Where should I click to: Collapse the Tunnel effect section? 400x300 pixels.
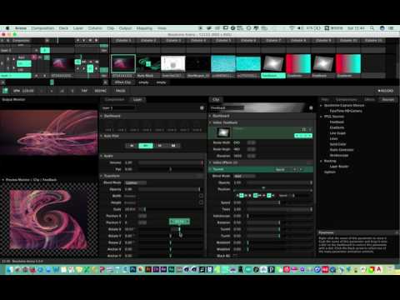tap(211, 169)
